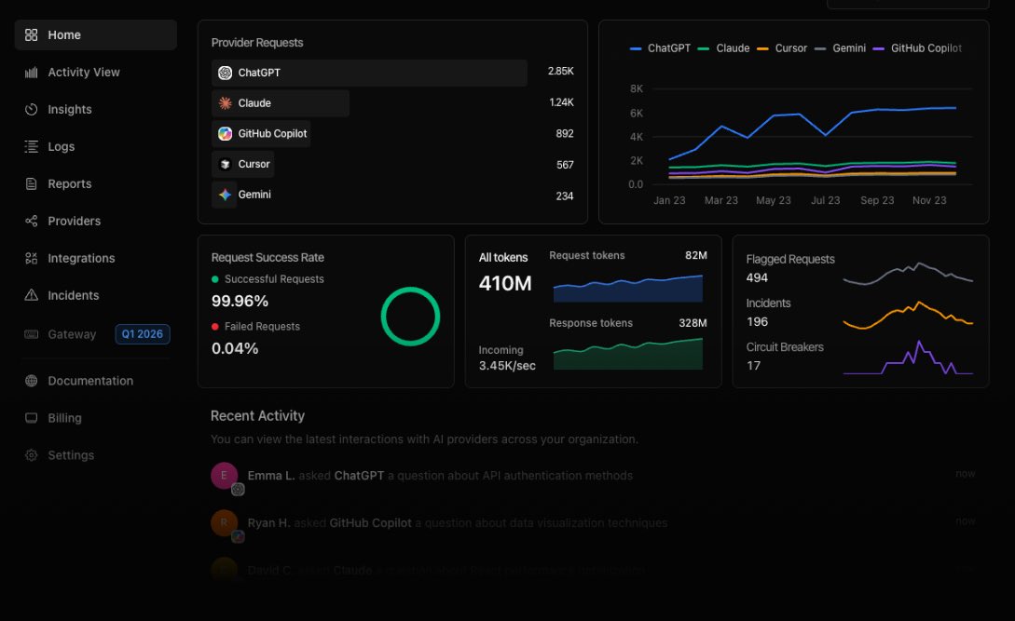The height and width of the screenshot is (621, 1015).
Task: Click the Claude starburst logo icon
Action: 225,103
